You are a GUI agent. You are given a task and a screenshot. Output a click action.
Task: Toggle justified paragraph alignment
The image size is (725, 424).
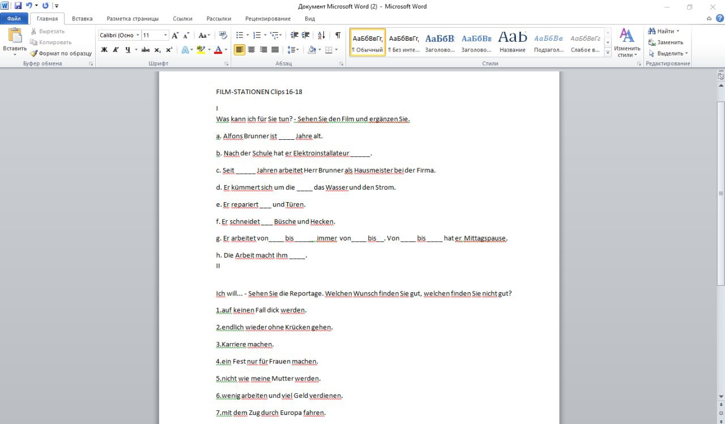click(x=275, y=50)
